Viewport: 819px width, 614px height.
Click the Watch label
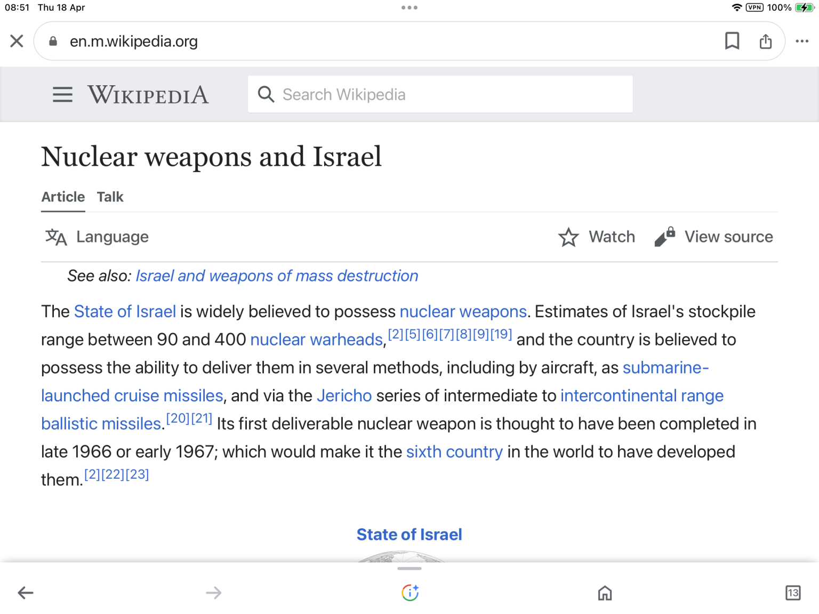612,237
